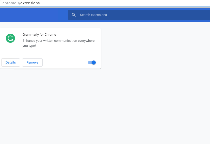Click the chrome://extensions address bar
The height and width of the screenshot is (144, 210).
105,3
